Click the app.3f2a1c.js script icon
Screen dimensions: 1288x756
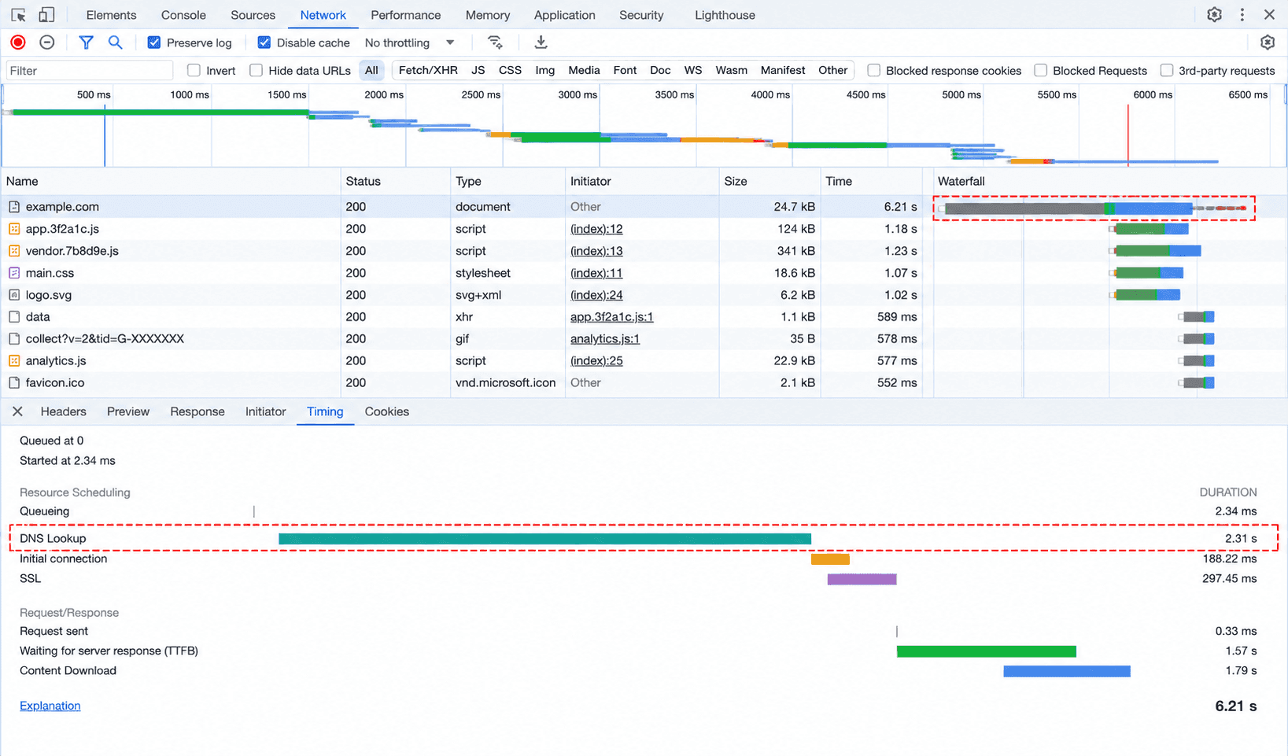[14, 229]
